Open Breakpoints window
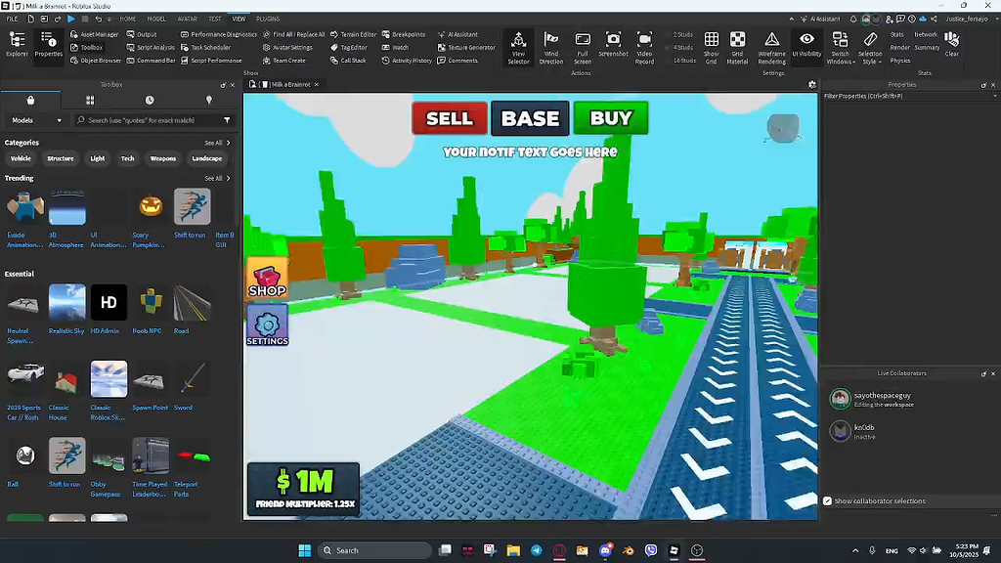 [404, 34]
